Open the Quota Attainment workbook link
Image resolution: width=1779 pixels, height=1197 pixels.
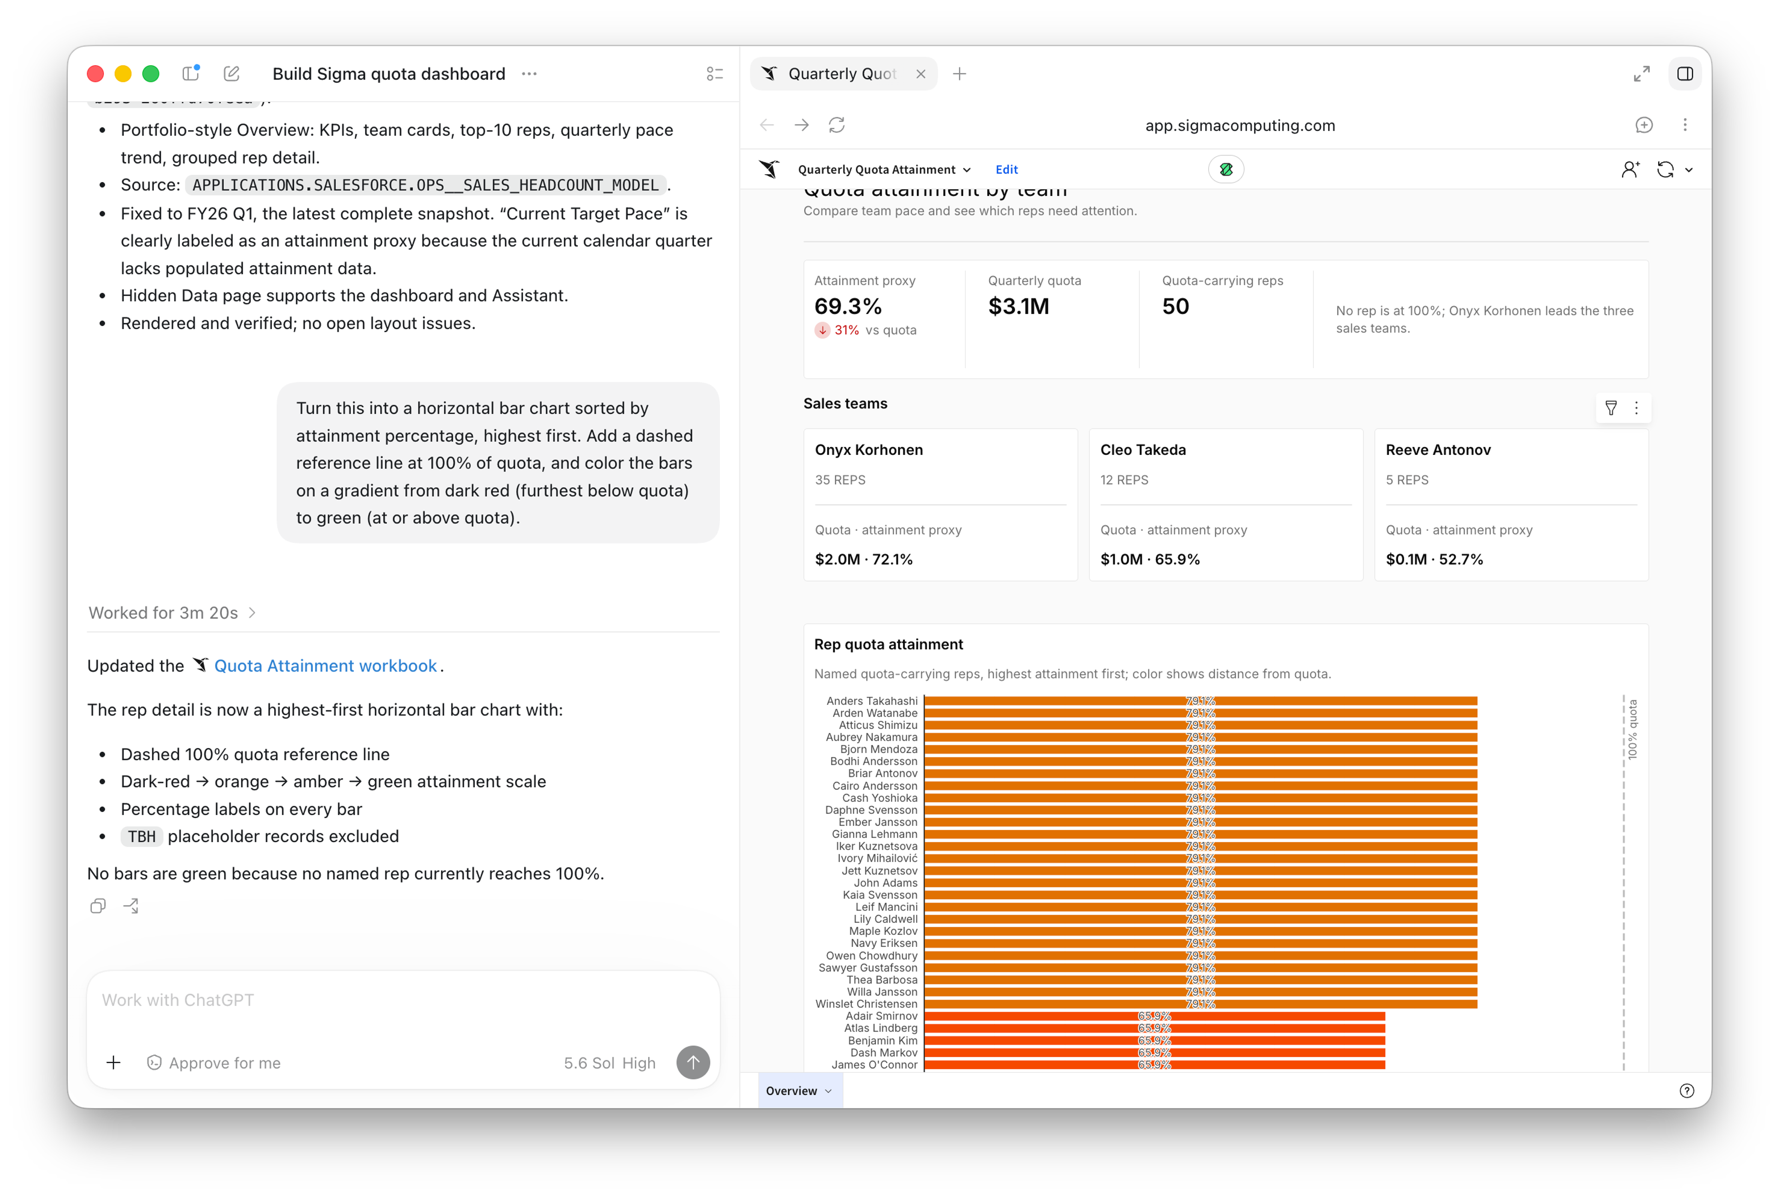click(325, 665)
